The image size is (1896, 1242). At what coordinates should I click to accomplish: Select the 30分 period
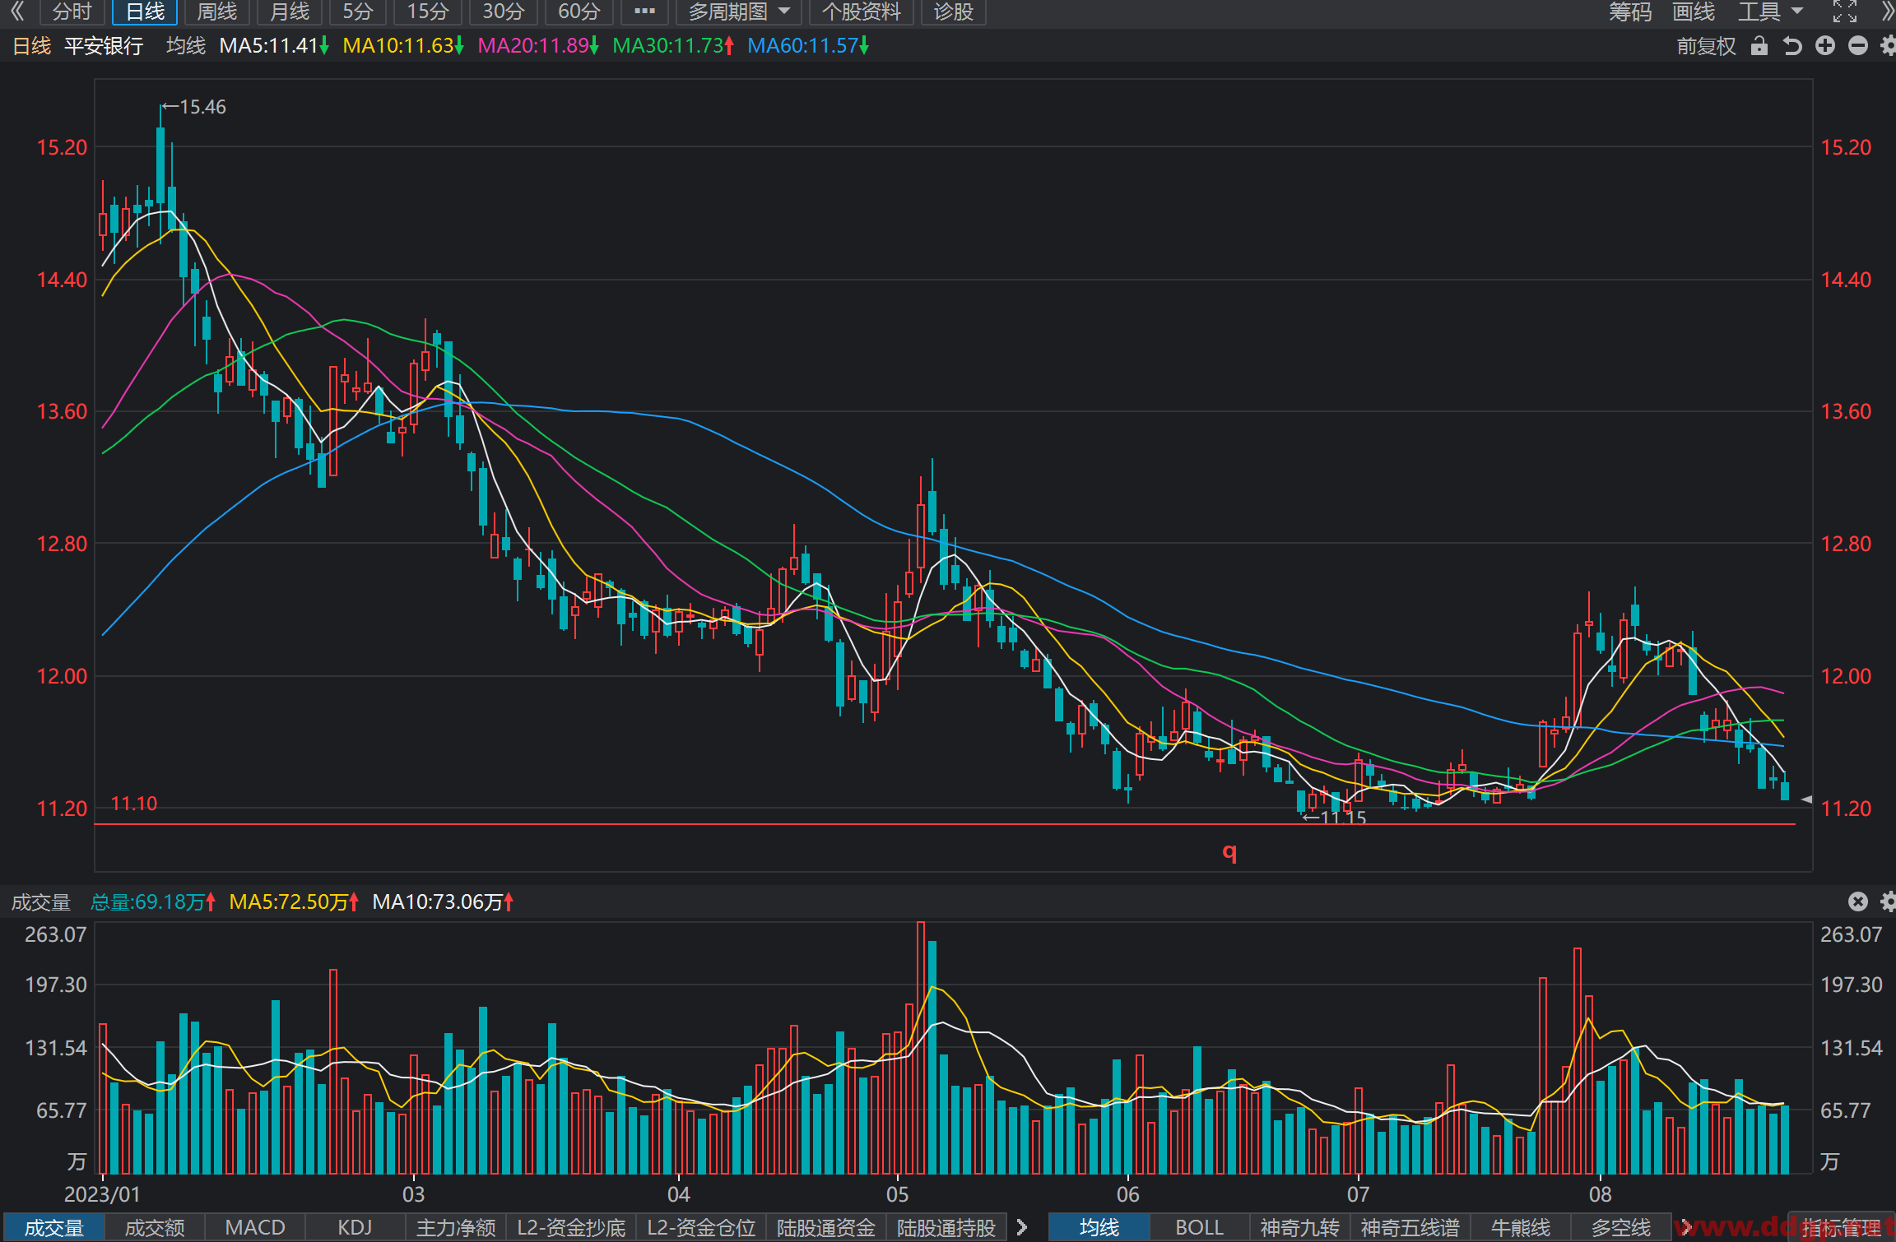pos(503,12)
